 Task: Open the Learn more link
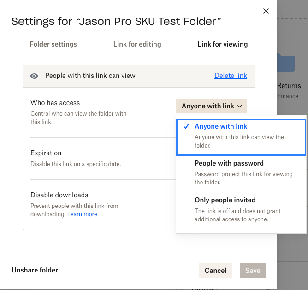point(82,214)
